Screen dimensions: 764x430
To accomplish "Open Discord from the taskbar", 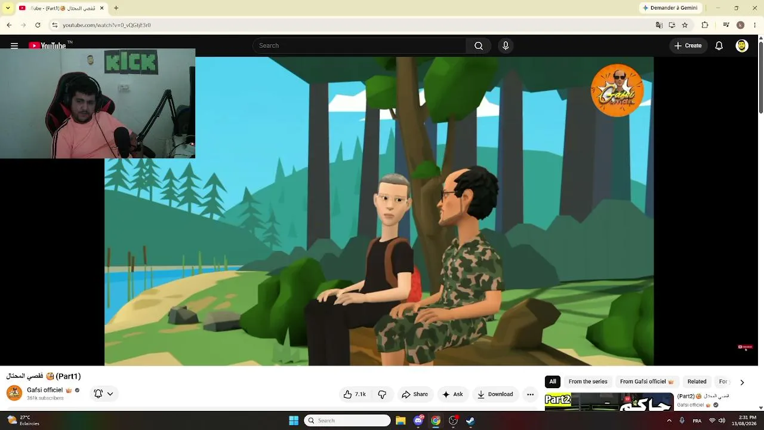I will pyautogui.click(x=418, y=420).
